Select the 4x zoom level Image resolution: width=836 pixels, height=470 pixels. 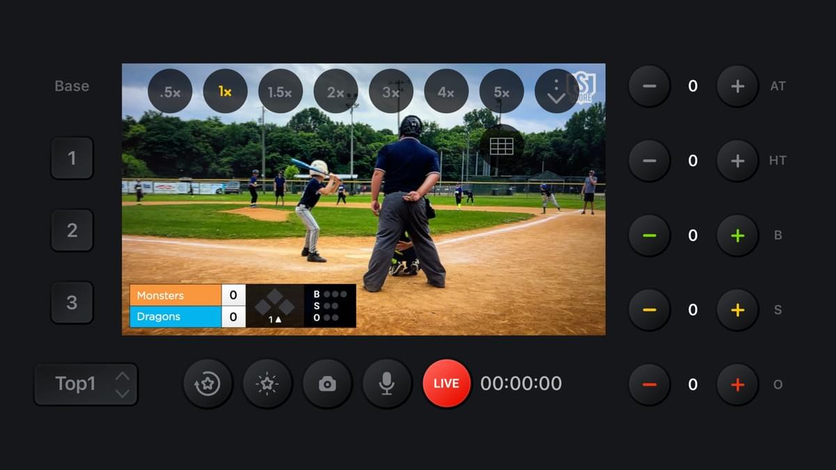446,91
